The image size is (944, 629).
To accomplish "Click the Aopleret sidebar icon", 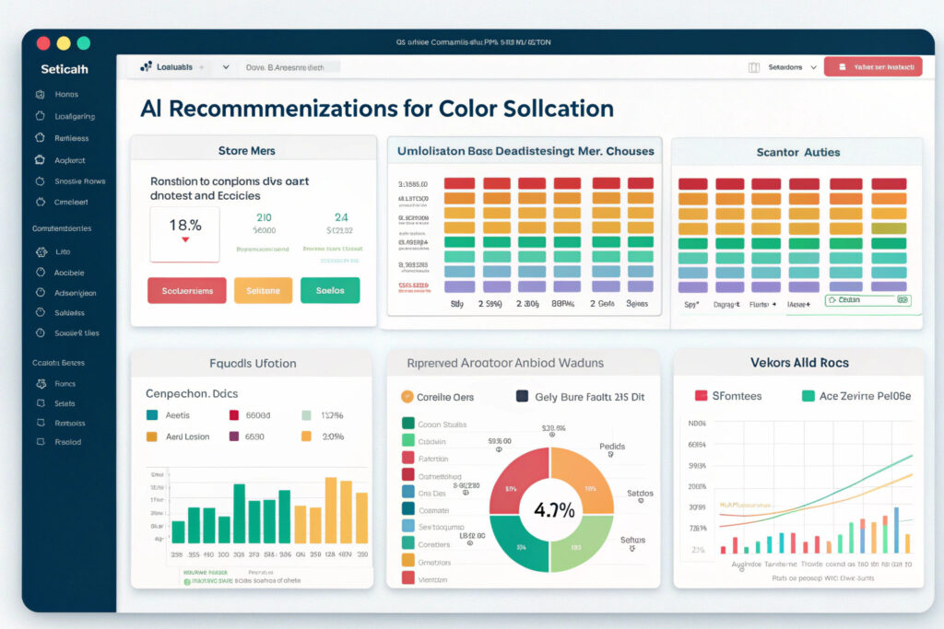I will [x=39, y=159].
